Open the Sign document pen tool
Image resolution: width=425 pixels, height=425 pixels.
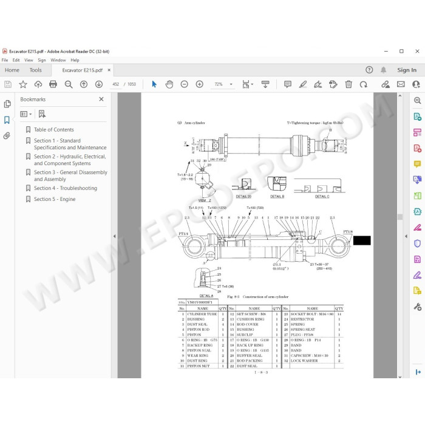click(x=318, y=84)
